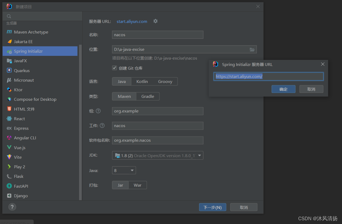Click the Micronaut mu icon
This screenshot has width=342, height=224.
click(x=9, y=80)
